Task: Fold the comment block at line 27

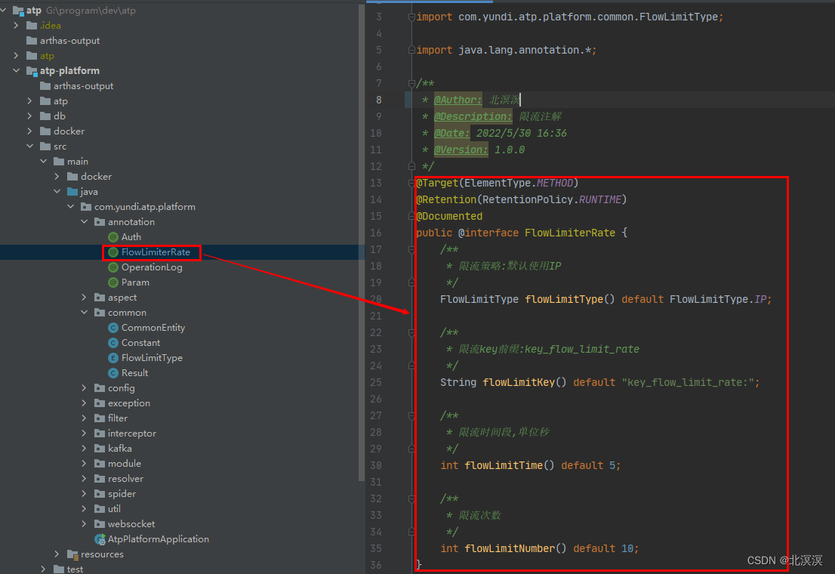Action: pos(411,415)
